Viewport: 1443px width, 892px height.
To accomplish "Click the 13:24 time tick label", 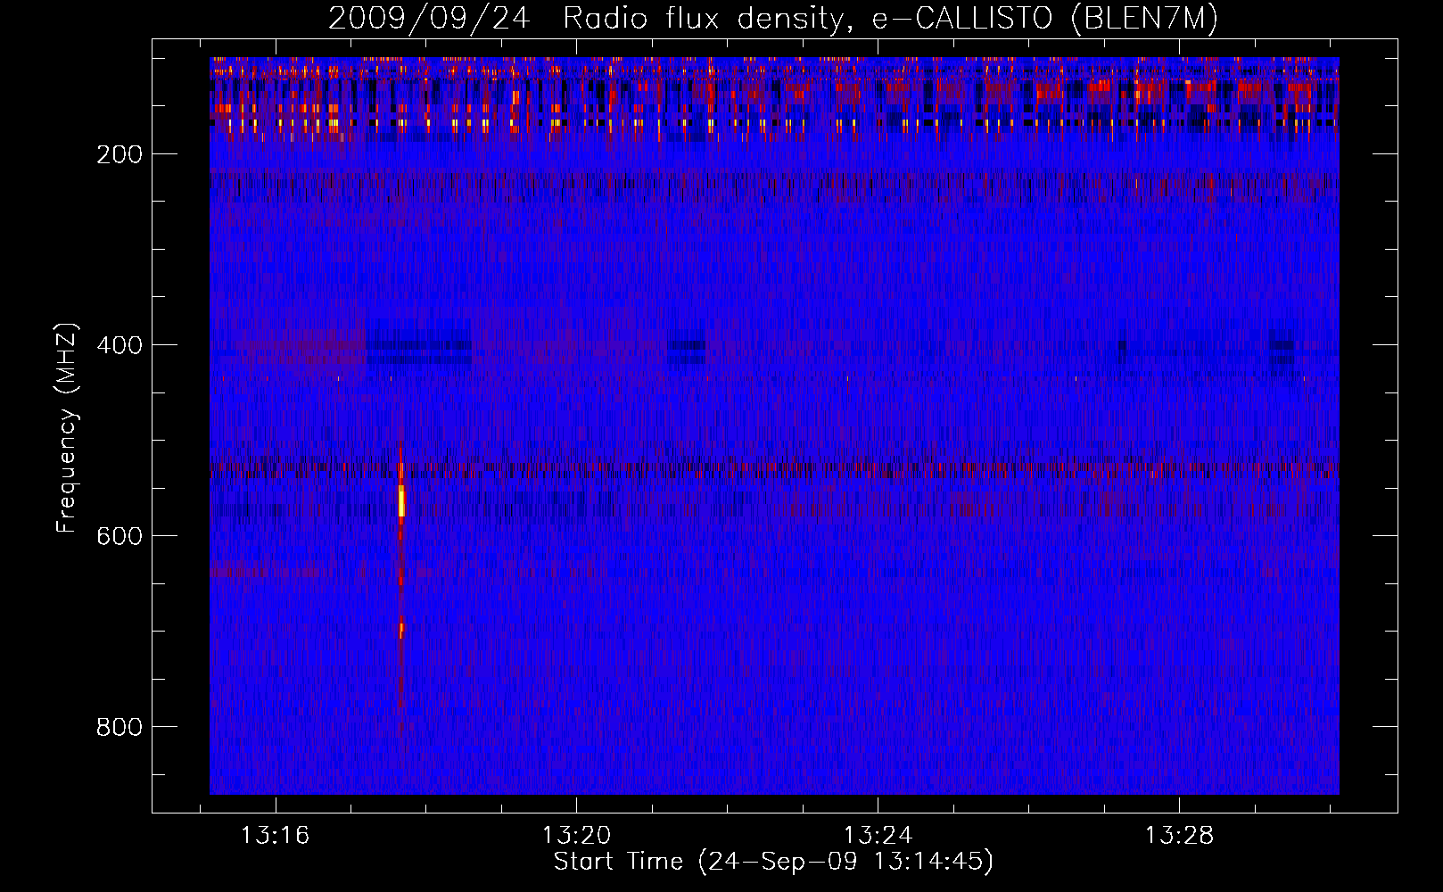I will click(x=878, y=835).
